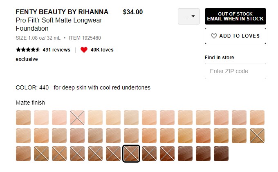Click the red heart beside 40K loves
278x172 pixels.
point(84,50)
